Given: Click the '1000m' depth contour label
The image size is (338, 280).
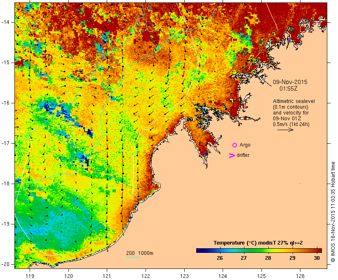Looking at the screenshot, I should (x=146, y=253).
